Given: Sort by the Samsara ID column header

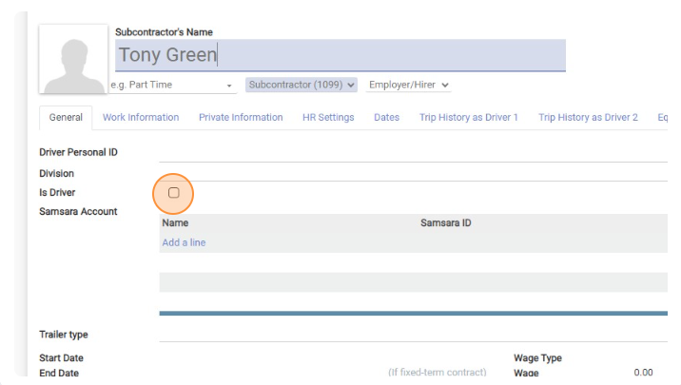Looking at the screenshot, I should [x=446, y=223].
